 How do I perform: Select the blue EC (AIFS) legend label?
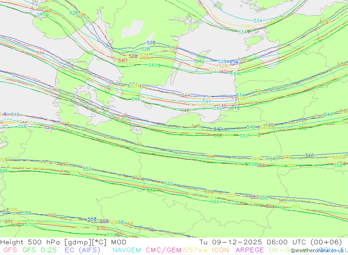click(x=82, y=250)
